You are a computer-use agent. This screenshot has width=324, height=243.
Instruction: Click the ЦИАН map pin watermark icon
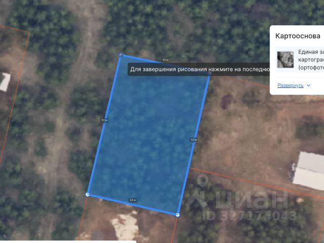[202, 181]
